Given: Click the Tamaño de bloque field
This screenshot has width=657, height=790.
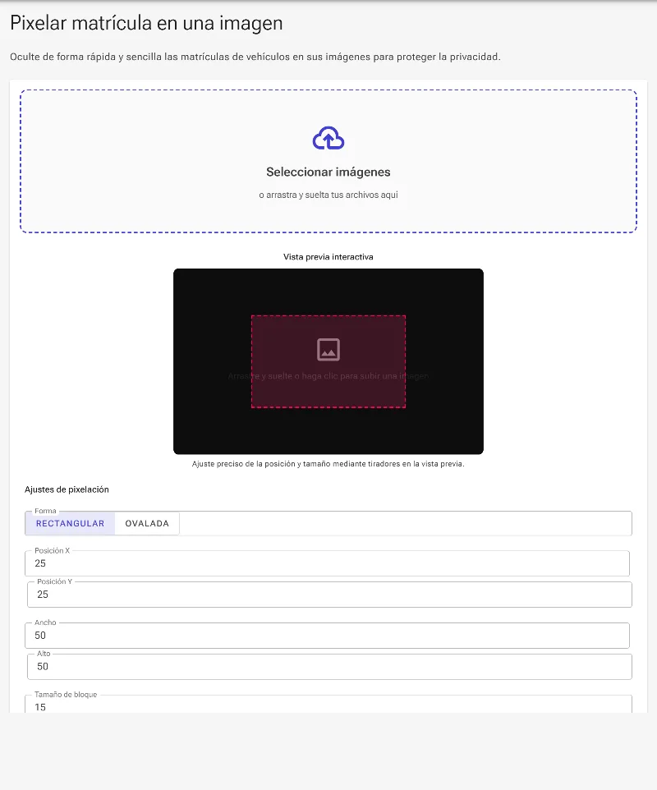Looking at the screenshot, I should [328, 705].
